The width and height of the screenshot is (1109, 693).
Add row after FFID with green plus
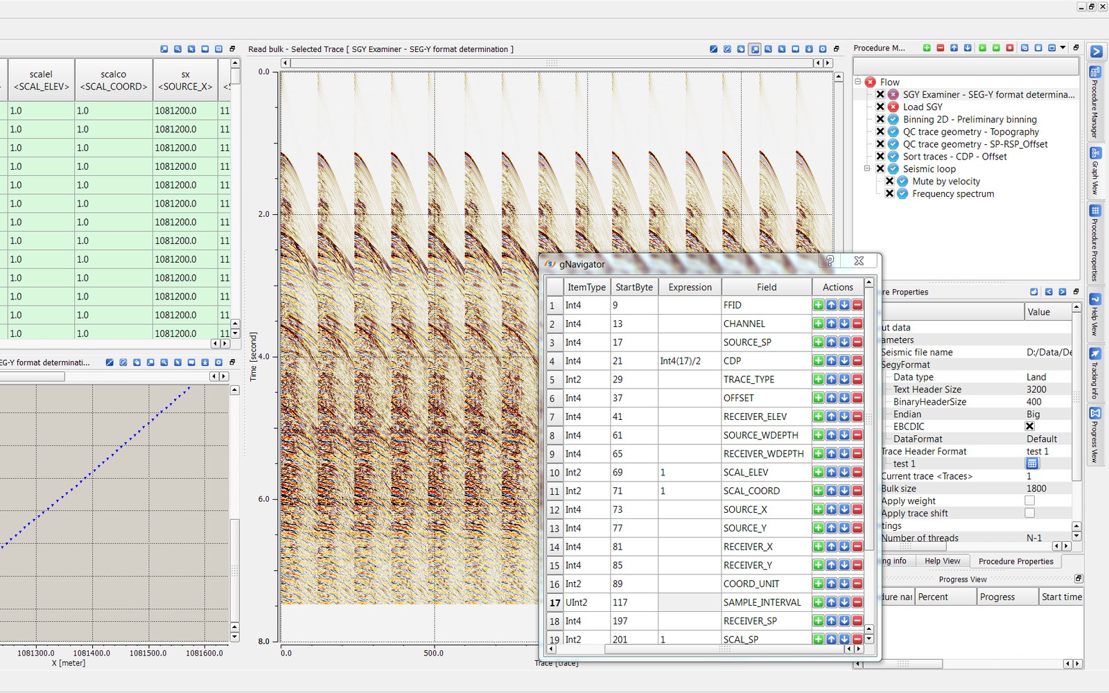point(819,305)
